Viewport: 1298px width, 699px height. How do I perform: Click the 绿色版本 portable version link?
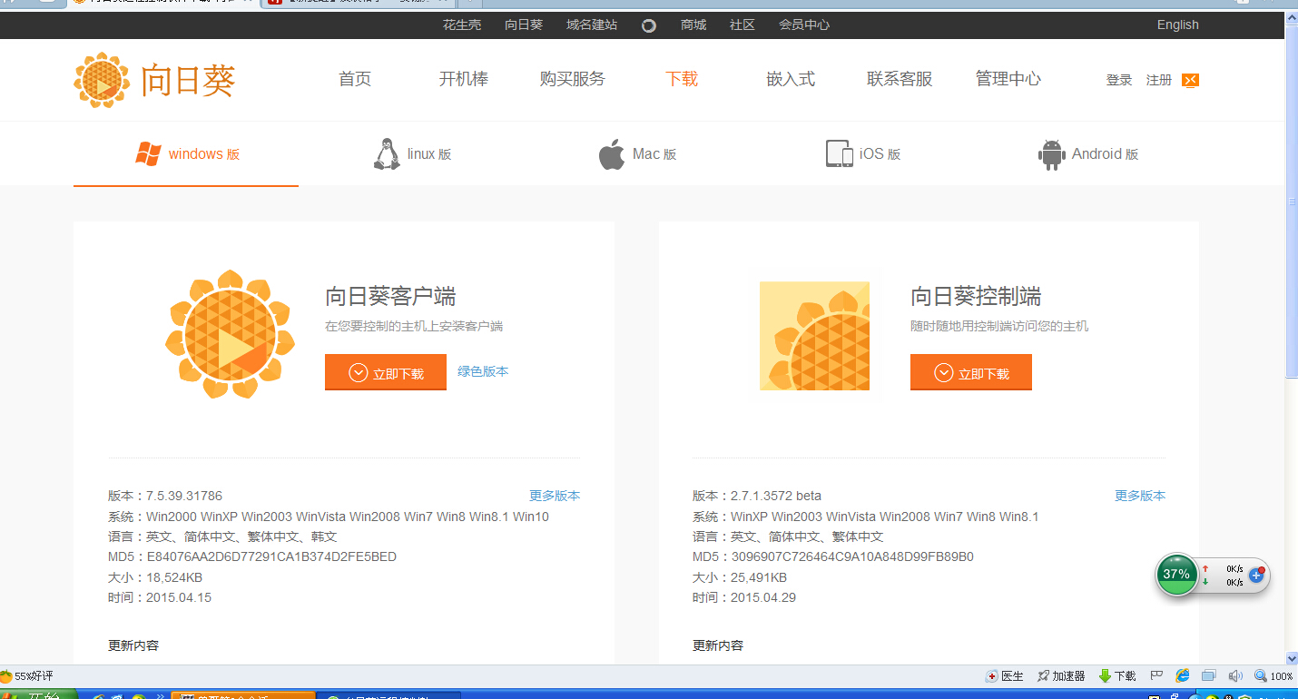[483, 371]
